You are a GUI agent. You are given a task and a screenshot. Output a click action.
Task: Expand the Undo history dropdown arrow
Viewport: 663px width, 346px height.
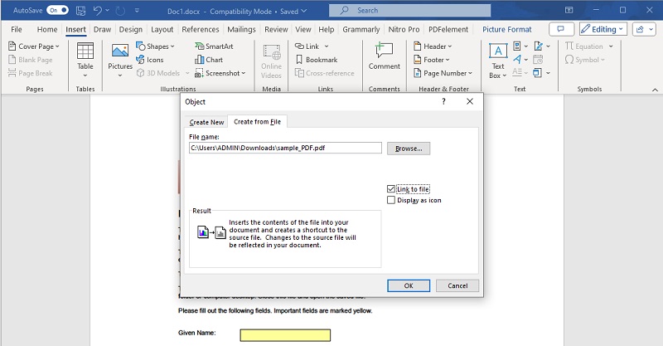pyautogui.click(x=108, y=11)
